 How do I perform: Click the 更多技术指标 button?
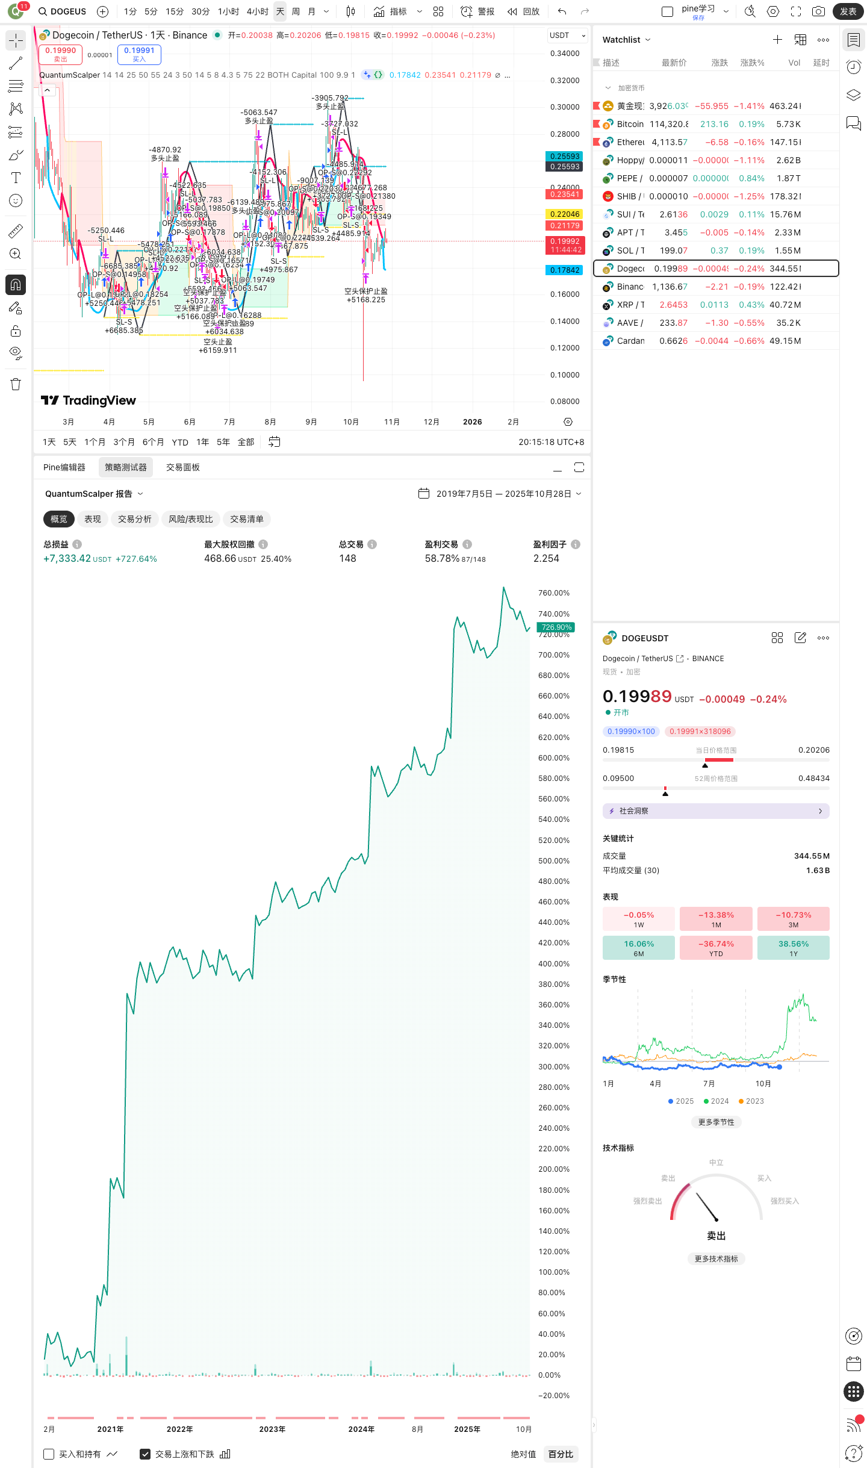click(x=716, y=1258)
